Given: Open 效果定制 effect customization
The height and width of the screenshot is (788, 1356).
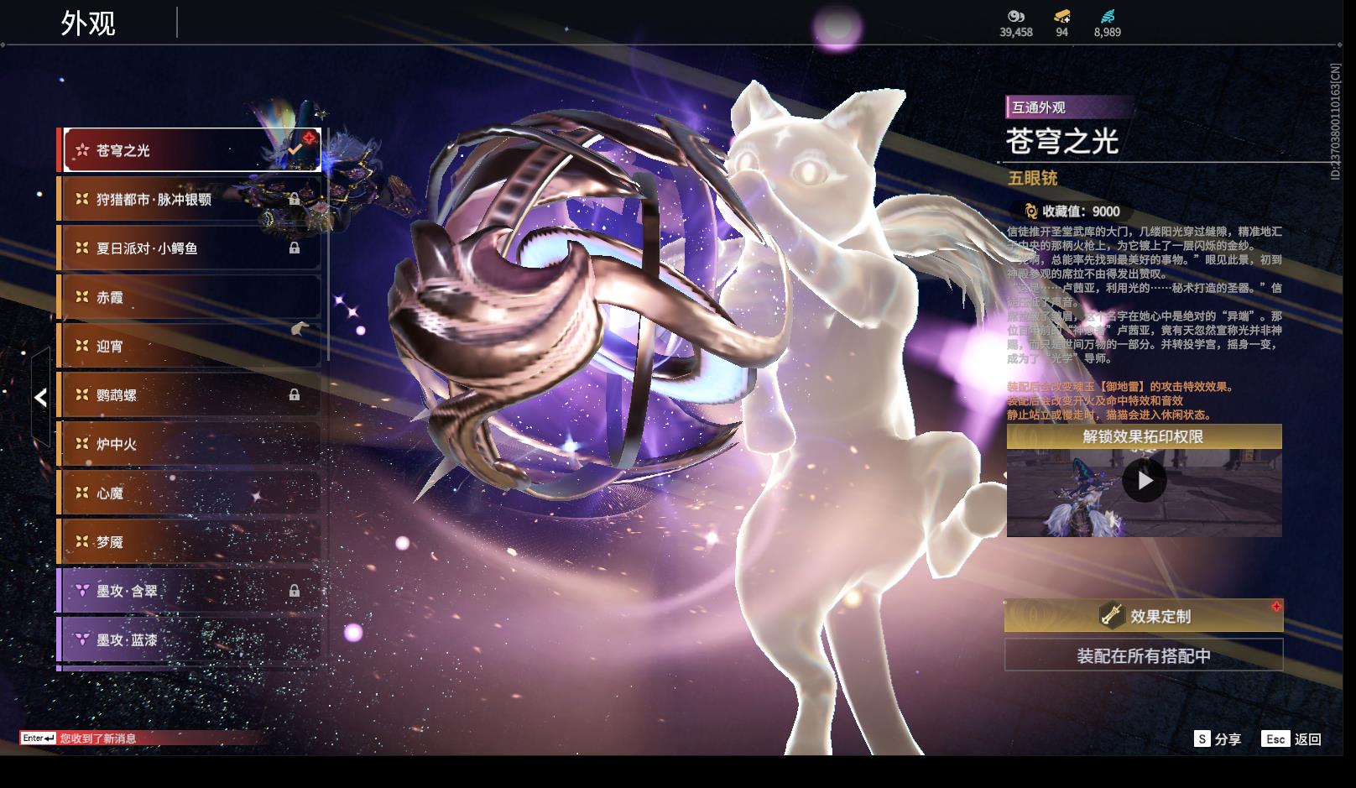Looking at the screenshot, I should click(x=1144, y=616).
